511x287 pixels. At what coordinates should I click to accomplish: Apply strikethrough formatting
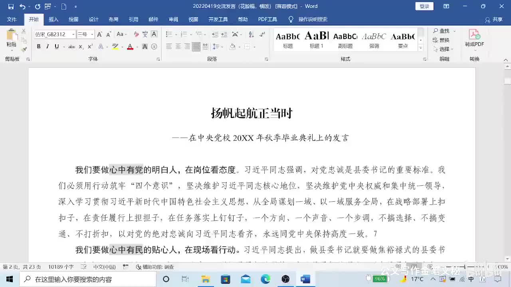click(x=71, y=47)
